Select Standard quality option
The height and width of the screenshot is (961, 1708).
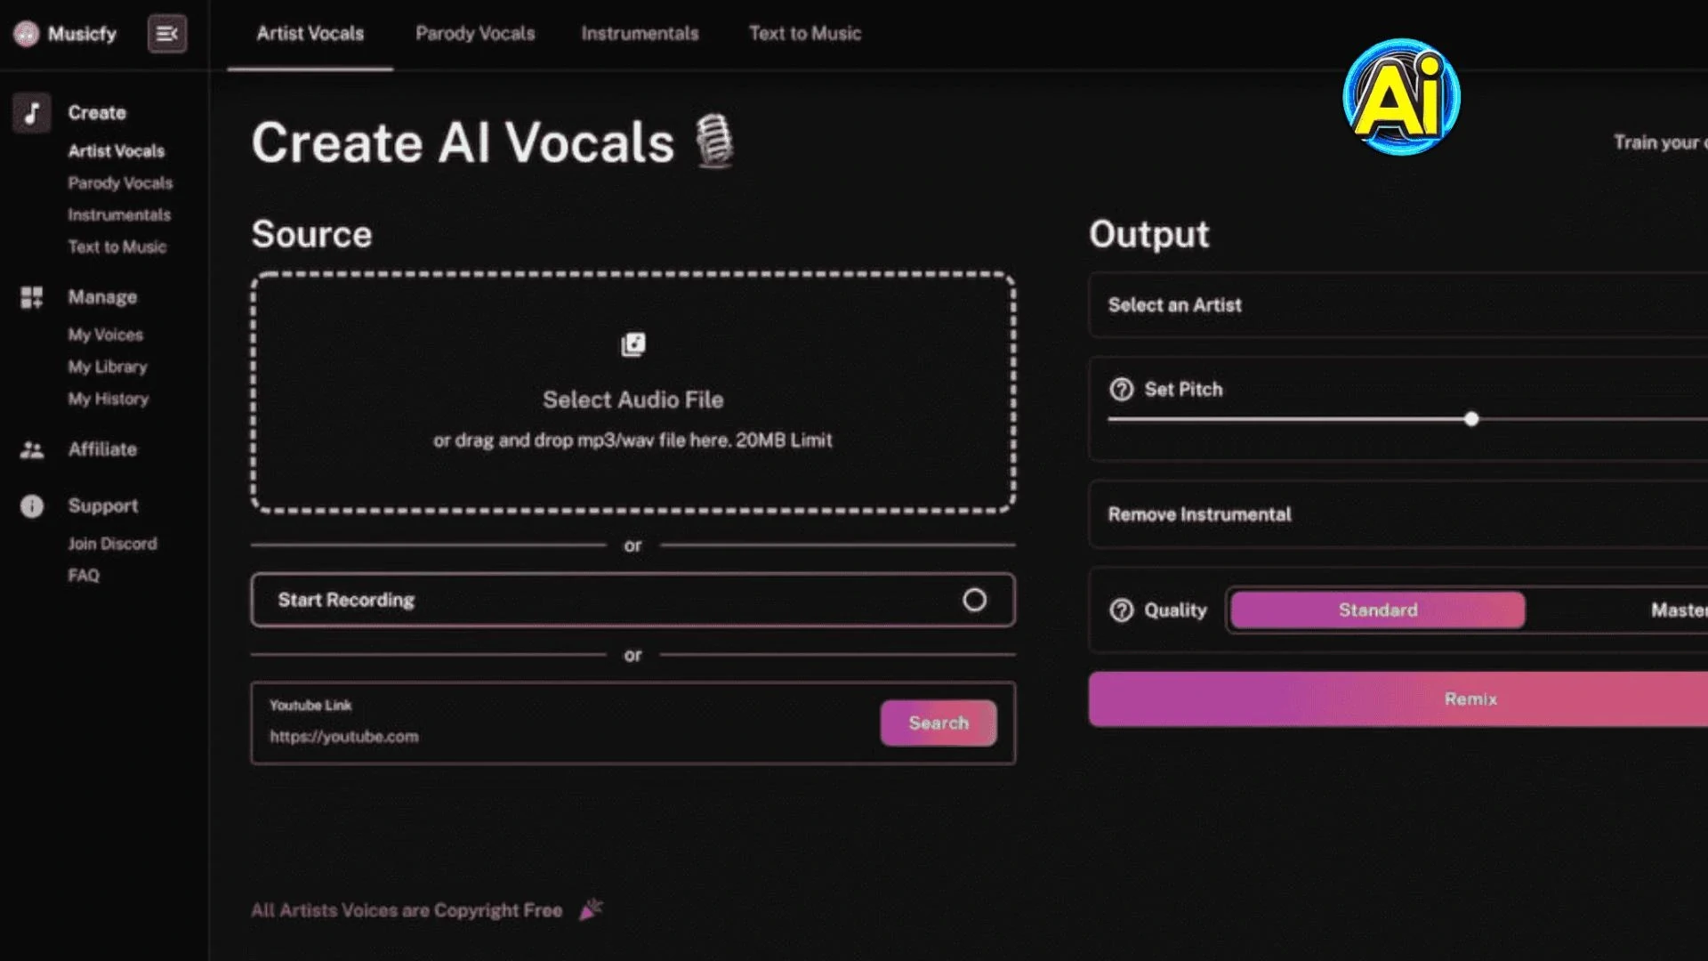(1377, 610)
